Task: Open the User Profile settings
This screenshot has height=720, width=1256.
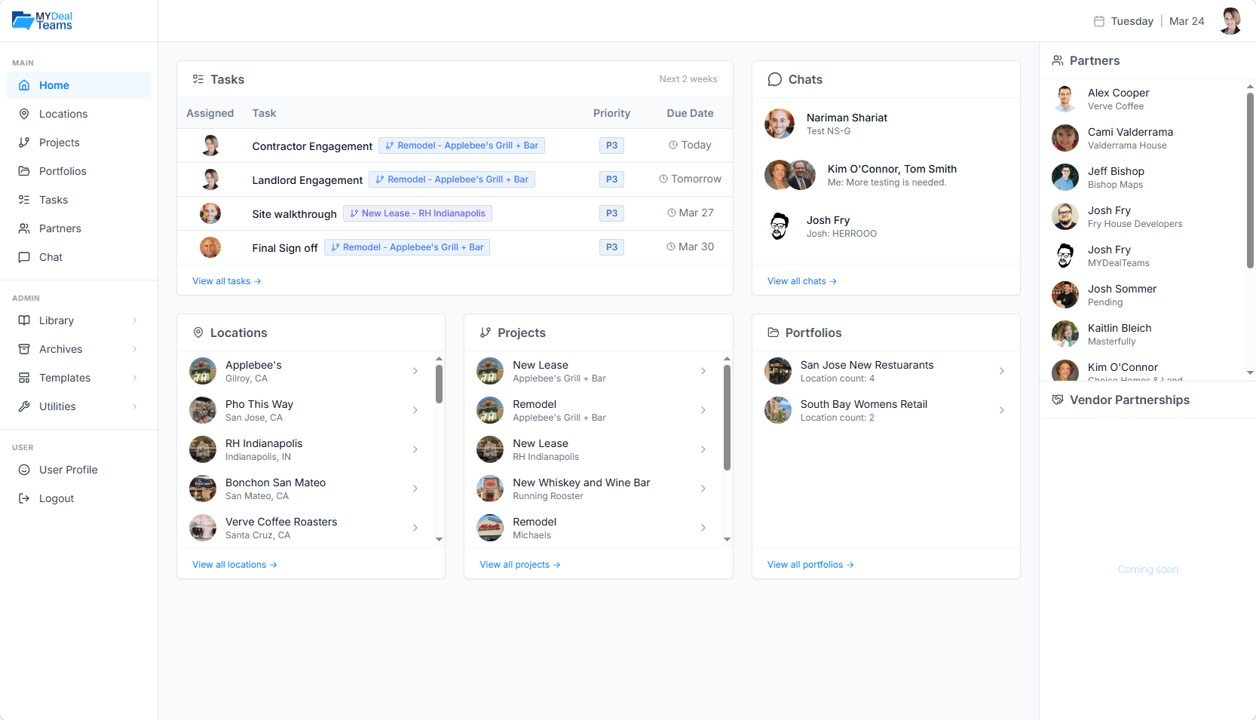Action: [x=25, y=470]
